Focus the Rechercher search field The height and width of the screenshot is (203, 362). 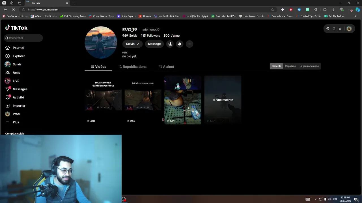(x=23, y=38)
